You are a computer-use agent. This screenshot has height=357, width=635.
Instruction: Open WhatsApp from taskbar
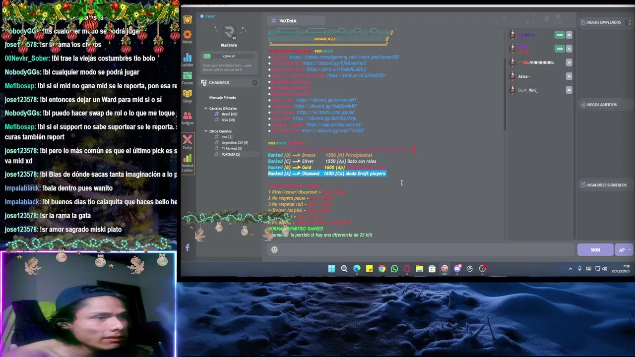[394, 269]
